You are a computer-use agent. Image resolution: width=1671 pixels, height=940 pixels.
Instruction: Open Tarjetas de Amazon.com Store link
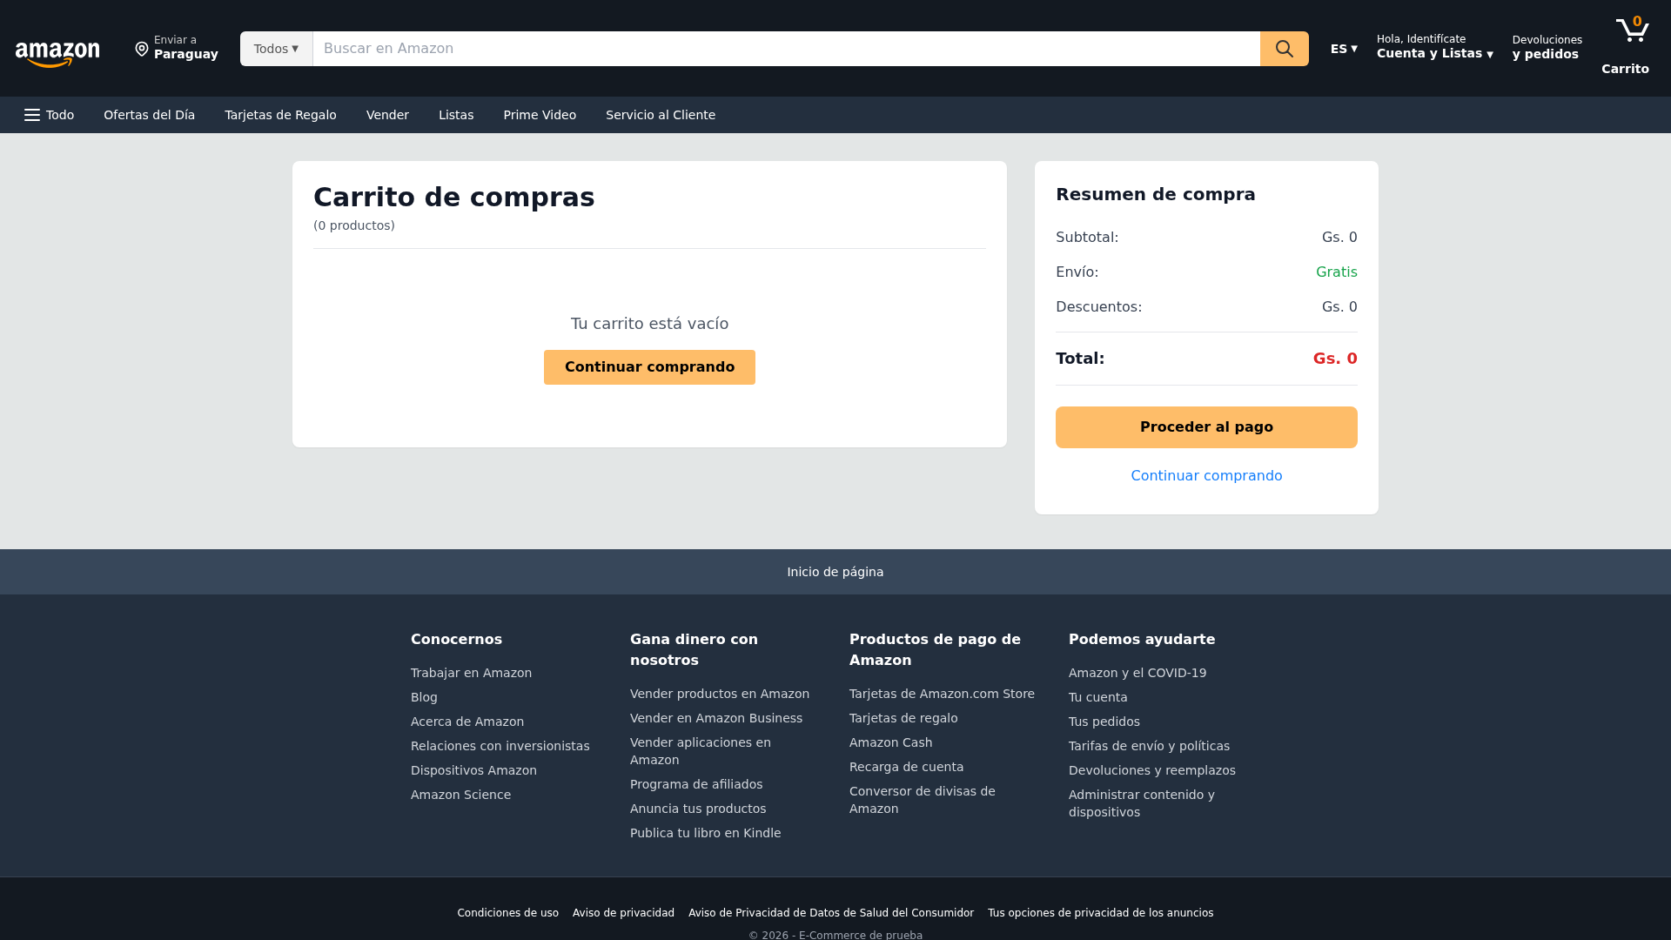[x=942, y=694]
